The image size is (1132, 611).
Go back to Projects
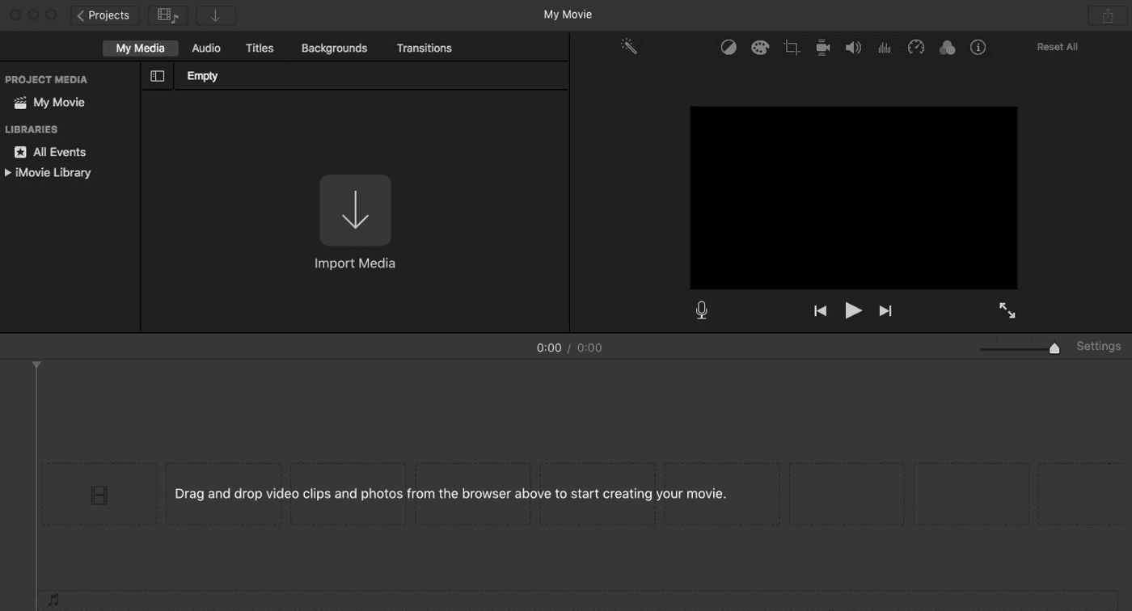(103, 15)
